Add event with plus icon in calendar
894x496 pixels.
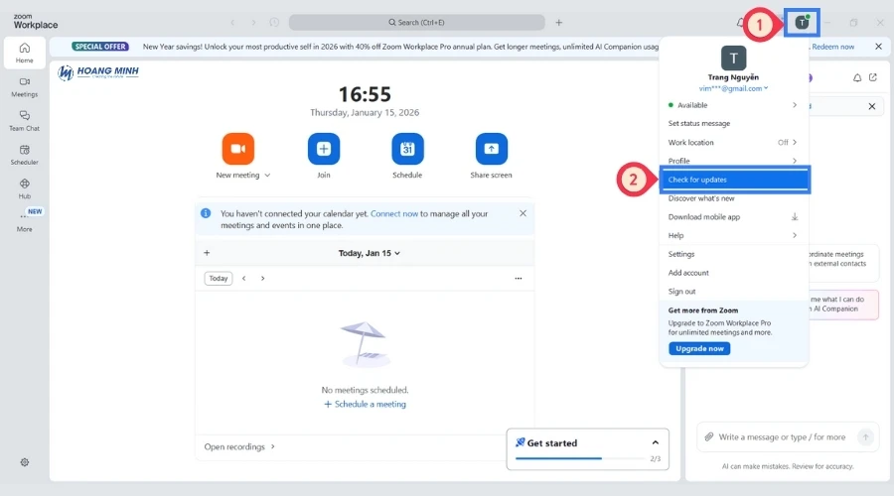coord(207,253)
